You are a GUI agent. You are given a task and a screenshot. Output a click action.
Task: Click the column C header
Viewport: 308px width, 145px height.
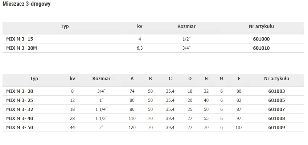point(170,78)
